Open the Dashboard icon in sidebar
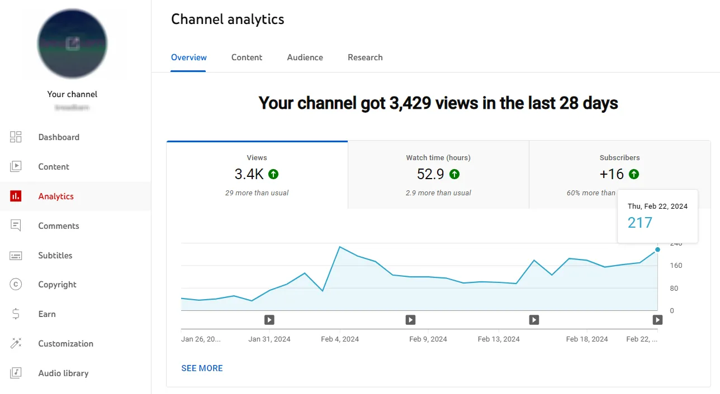Image resolution: width=720 pixels, height=394 pixels. [x=16, y=137]
